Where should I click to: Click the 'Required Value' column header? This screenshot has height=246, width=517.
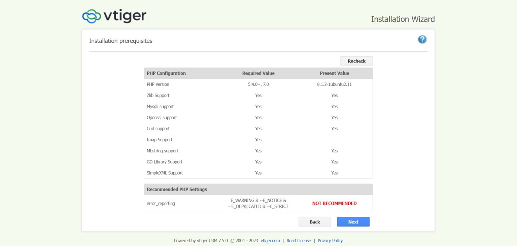tap(258, 73)
